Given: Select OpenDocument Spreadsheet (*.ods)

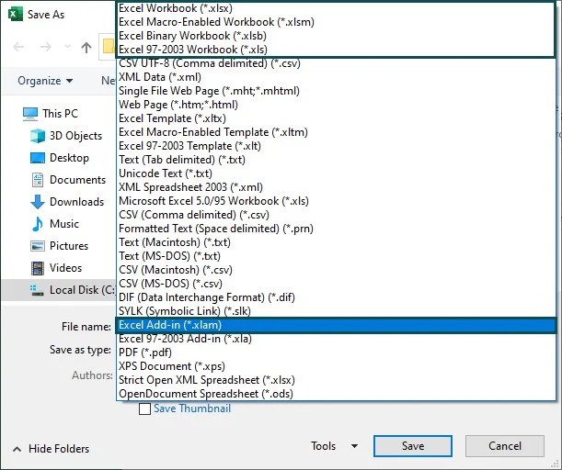Looking at the screenshot, I should click(x=337, y=394).
